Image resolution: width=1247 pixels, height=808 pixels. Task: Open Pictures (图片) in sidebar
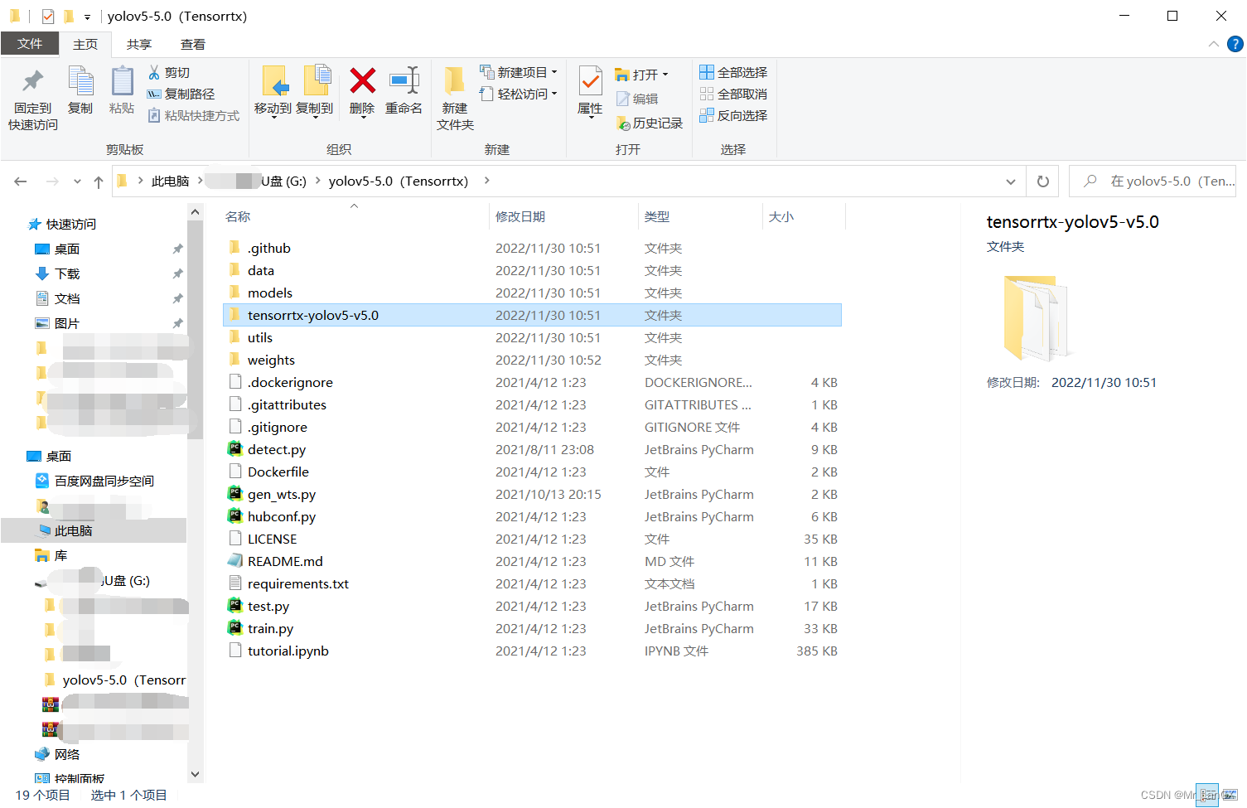pos(58,324)
